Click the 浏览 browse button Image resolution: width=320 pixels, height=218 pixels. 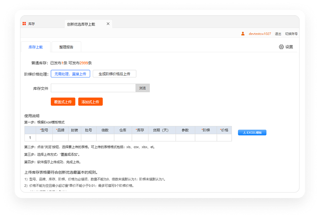coord(142,88)
